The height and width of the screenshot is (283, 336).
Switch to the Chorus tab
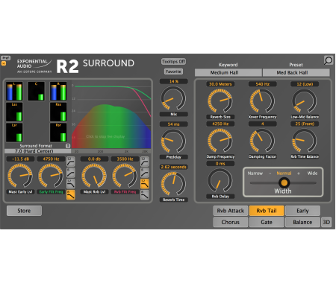point(231,222)
